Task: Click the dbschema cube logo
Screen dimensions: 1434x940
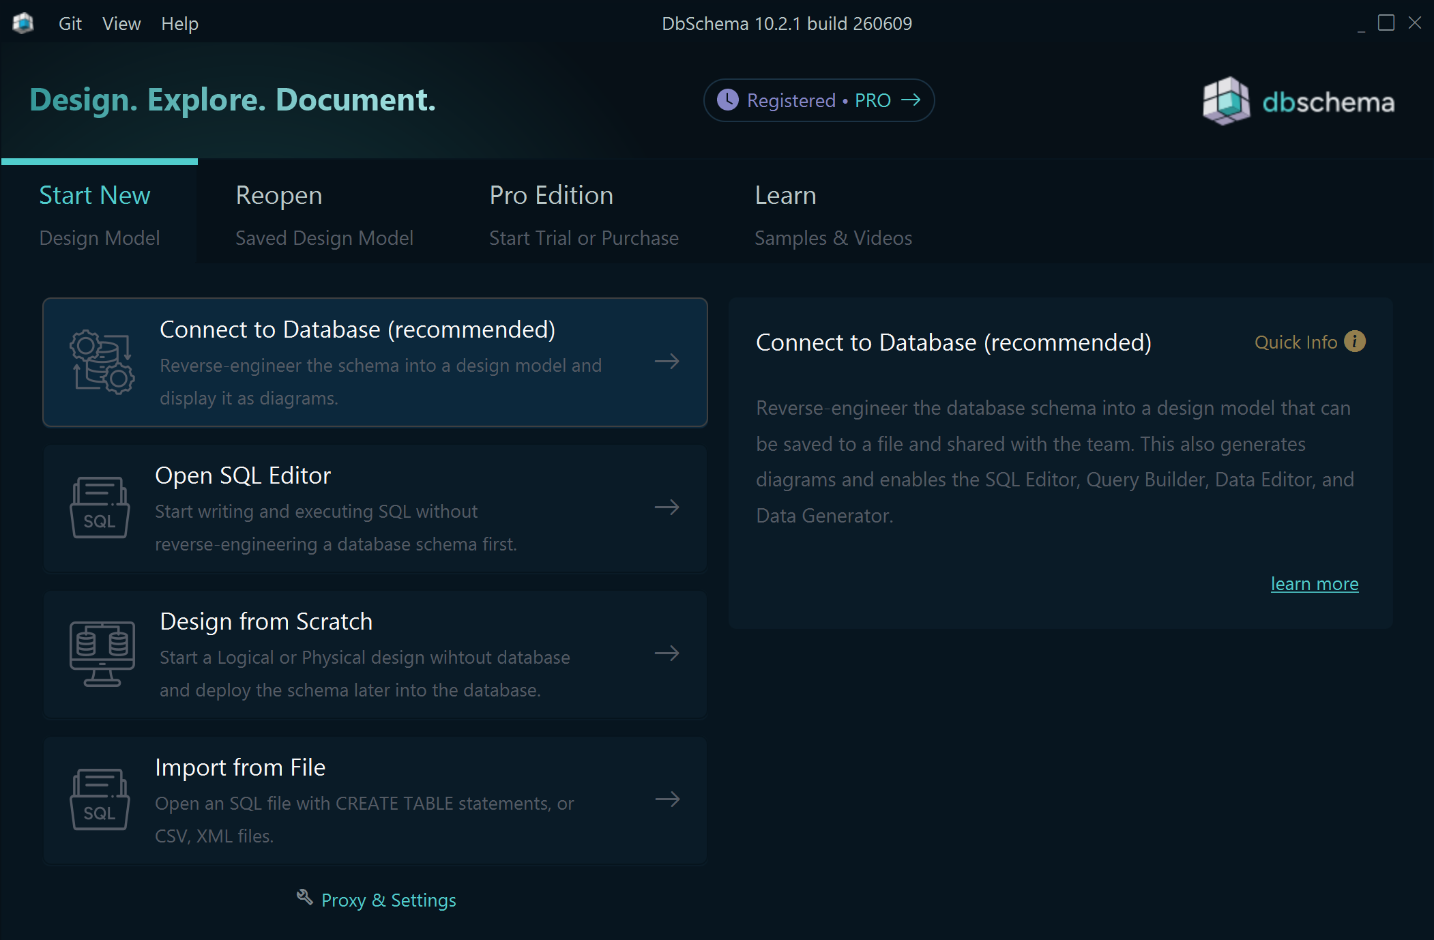Action: tap(1227, 101)
